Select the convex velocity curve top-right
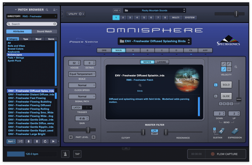This screenshot has height=165, width=252. coord(229,64)
